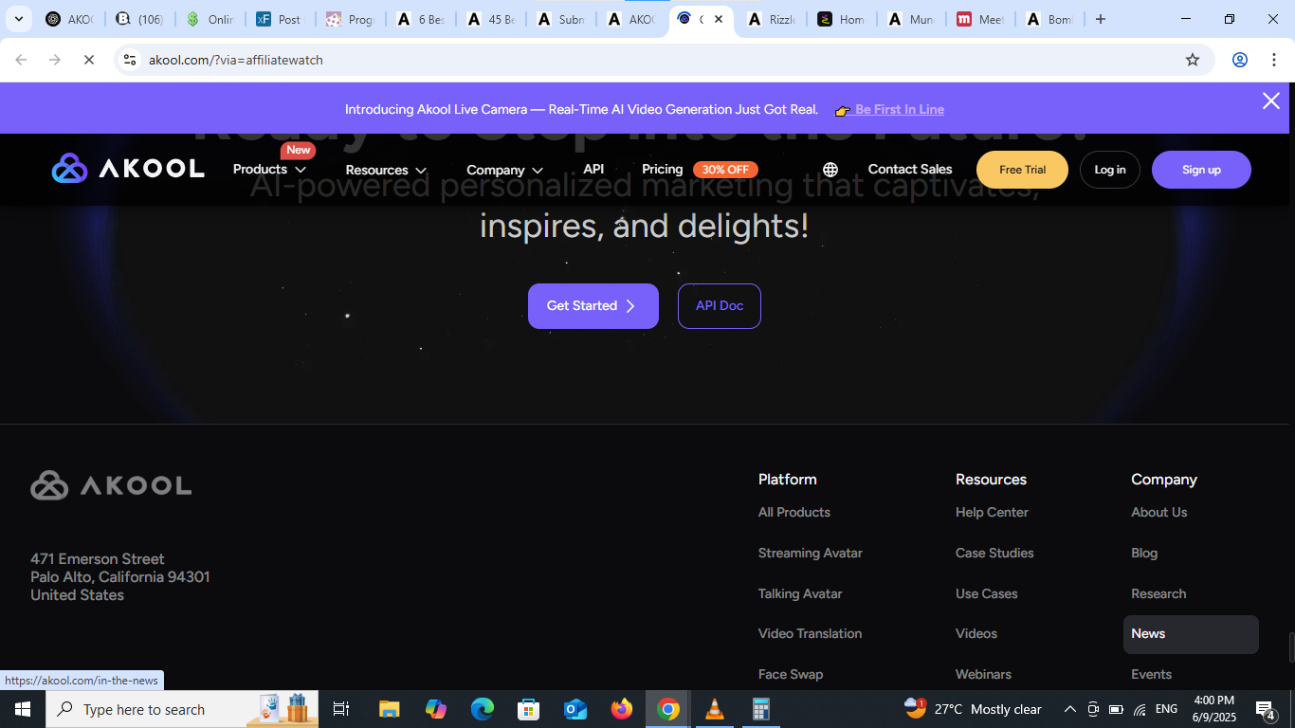Viewport: 1295px width, 728px height.
Task: Open Firefox from the taskbar
Action: 622,709
